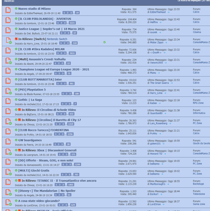210x211 pixels.
Task: Open the Cinema forum link
Action: click(x=197, y=32)
